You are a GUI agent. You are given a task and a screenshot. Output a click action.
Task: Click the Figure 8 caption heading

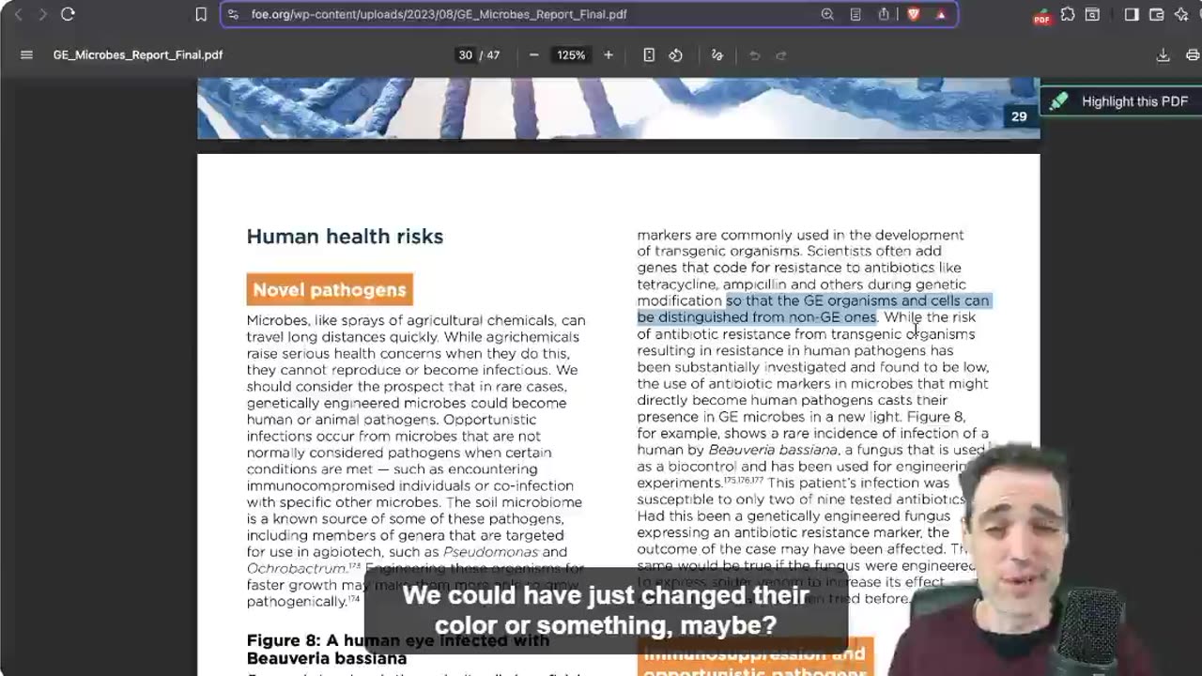pos(398,649)
